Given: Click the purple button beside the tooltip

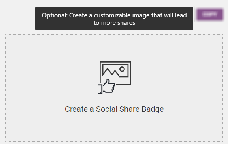Looking at the screenshot, I should pos(210,14).
